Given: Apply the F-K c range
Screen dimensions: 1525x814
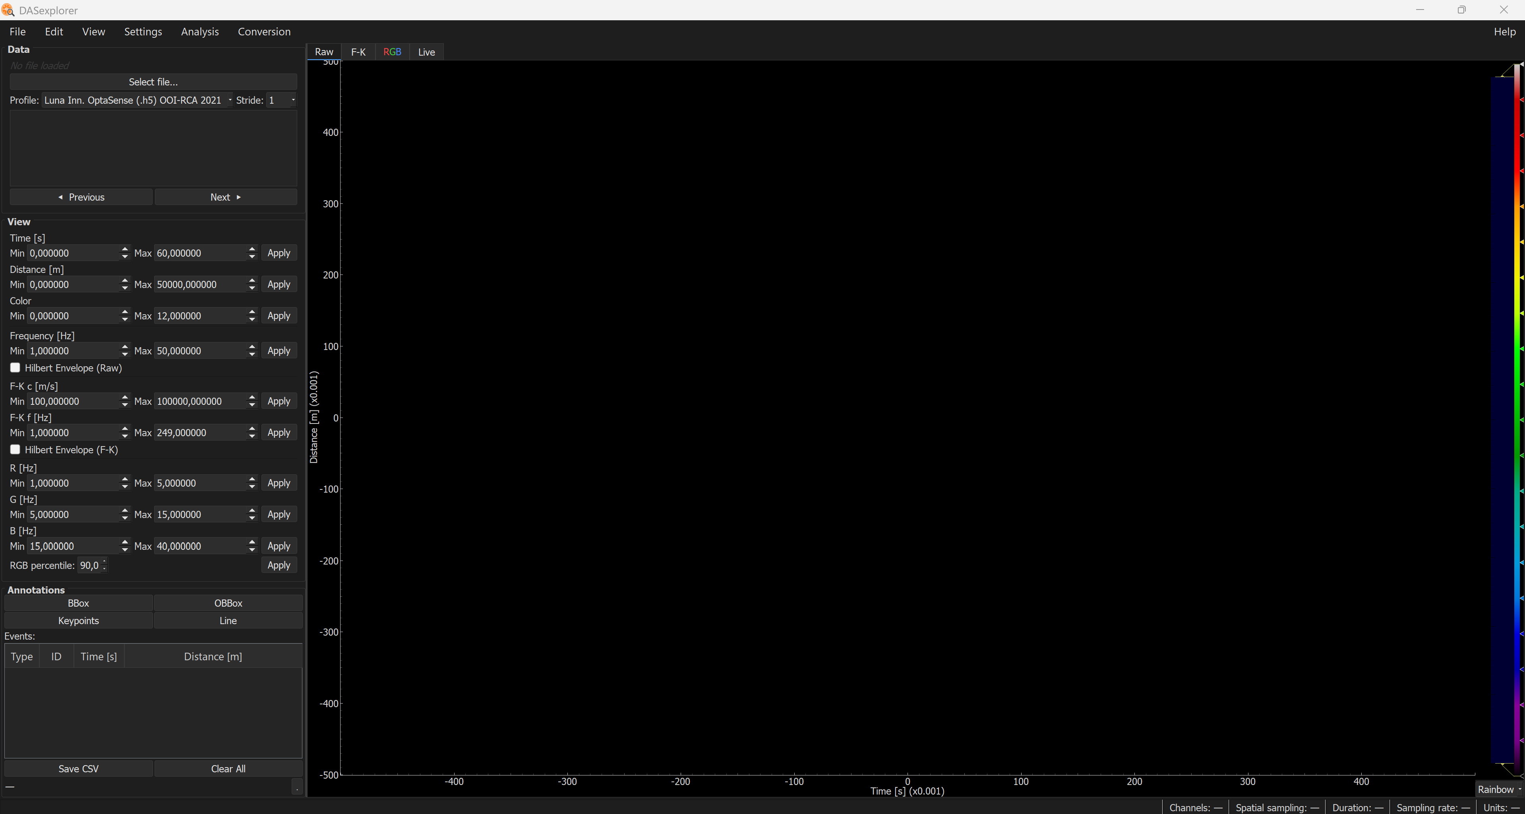Looking at the screenshot, I should coord(279,401).
